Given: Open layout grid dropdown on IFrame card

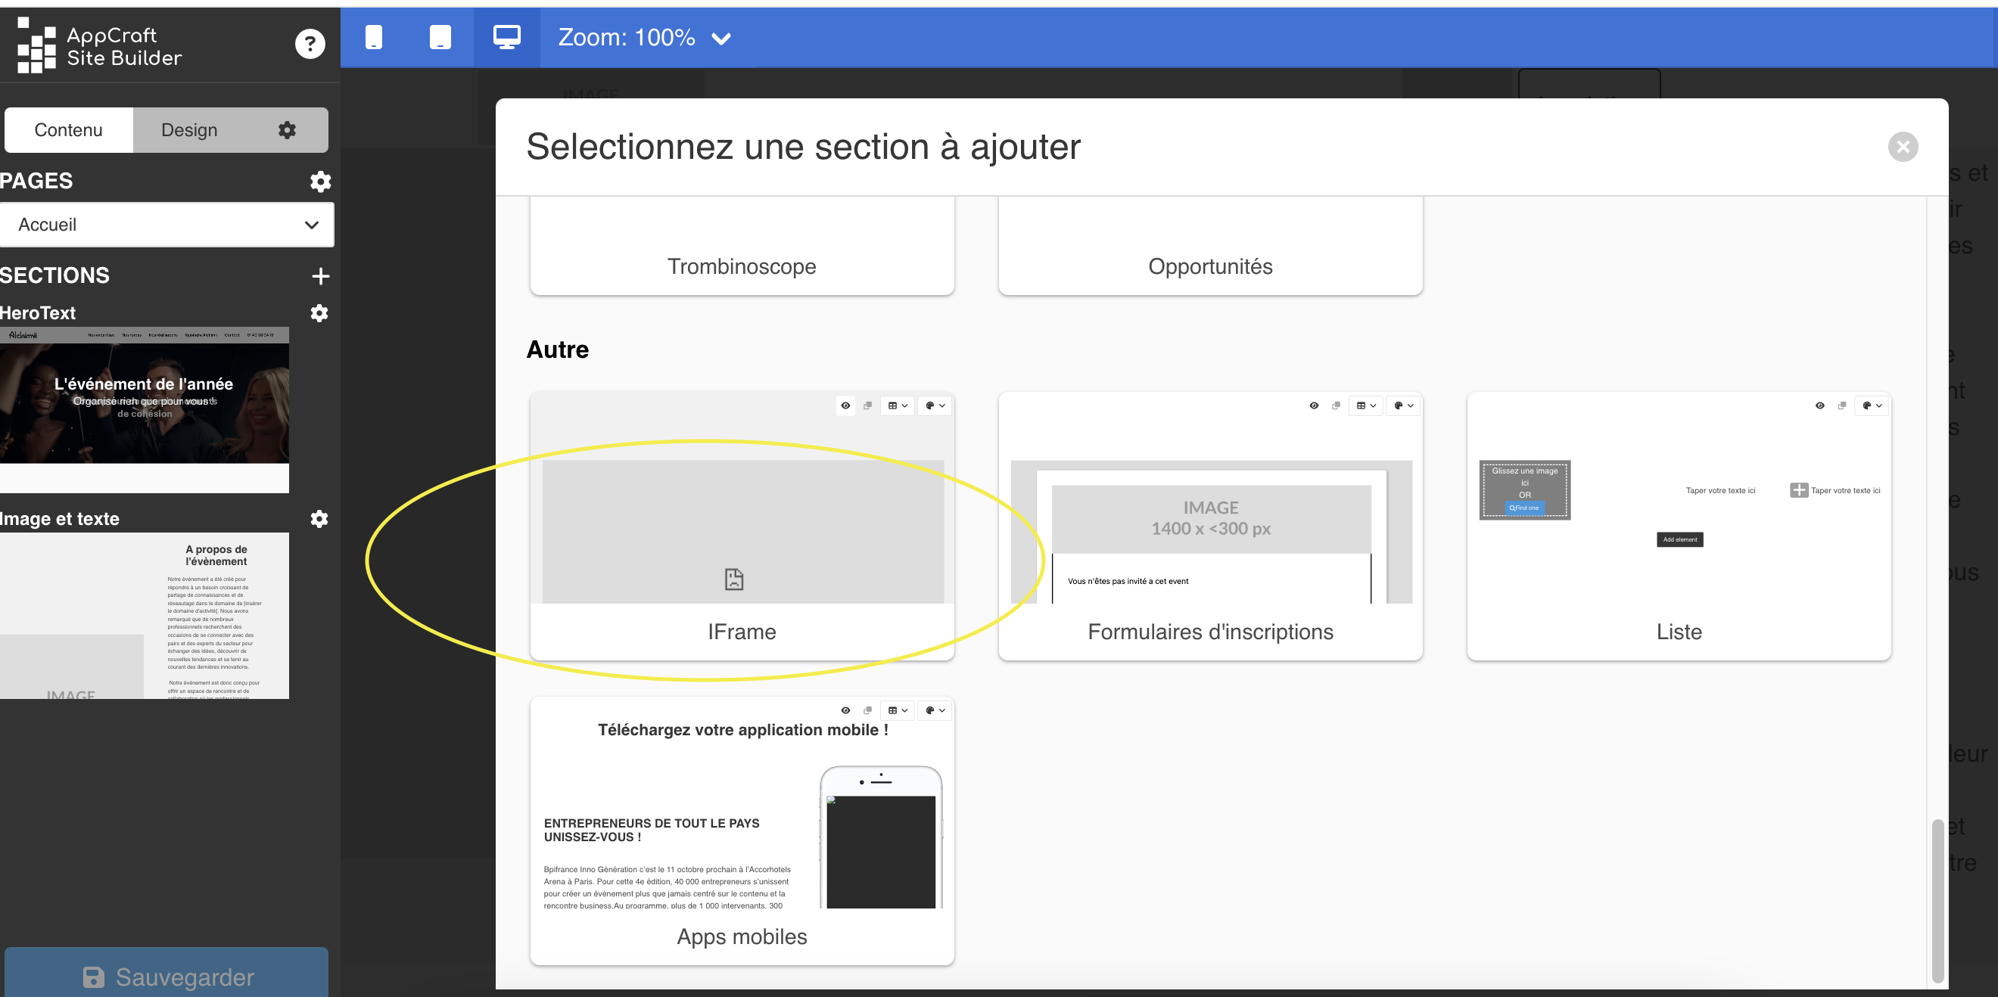Looking at the screenshot, I should coord(898,405).
